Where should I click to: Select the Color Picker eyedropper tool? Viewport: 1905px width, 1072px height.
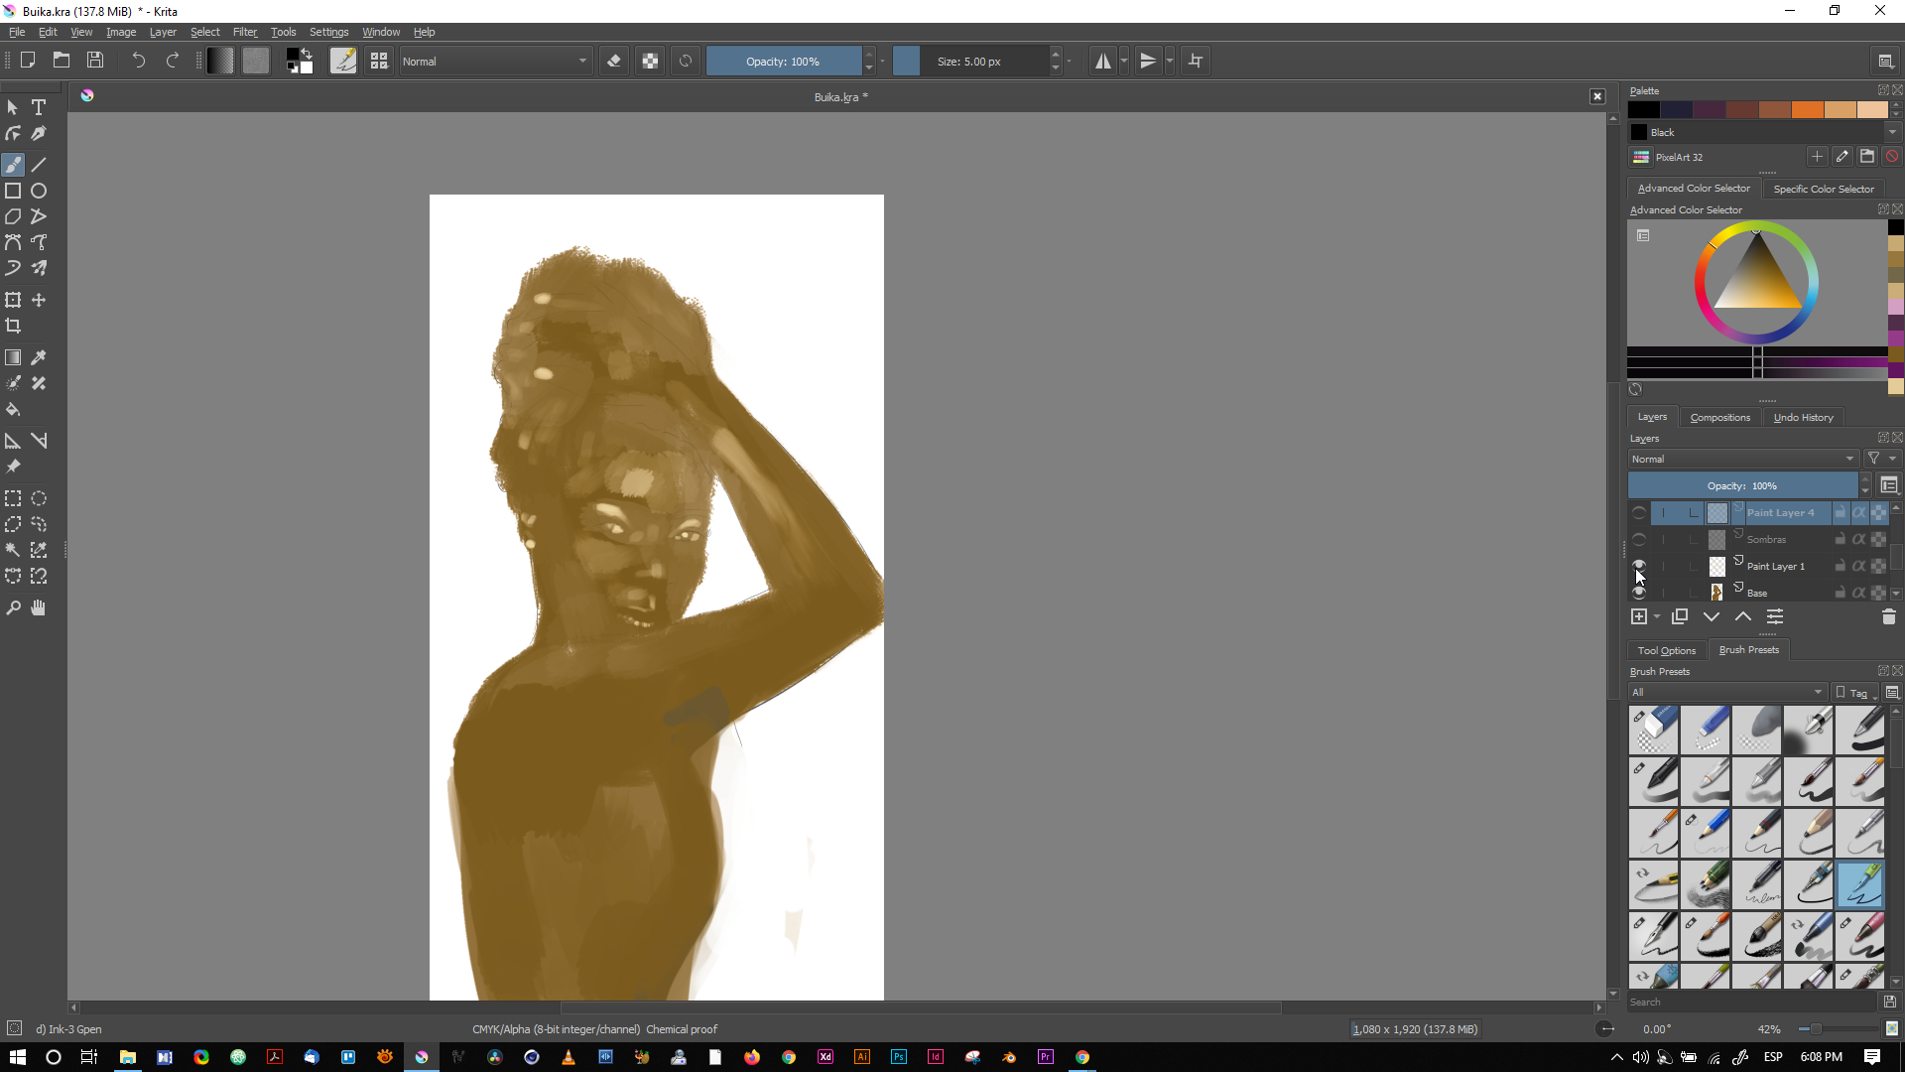(x=39, y=357)
